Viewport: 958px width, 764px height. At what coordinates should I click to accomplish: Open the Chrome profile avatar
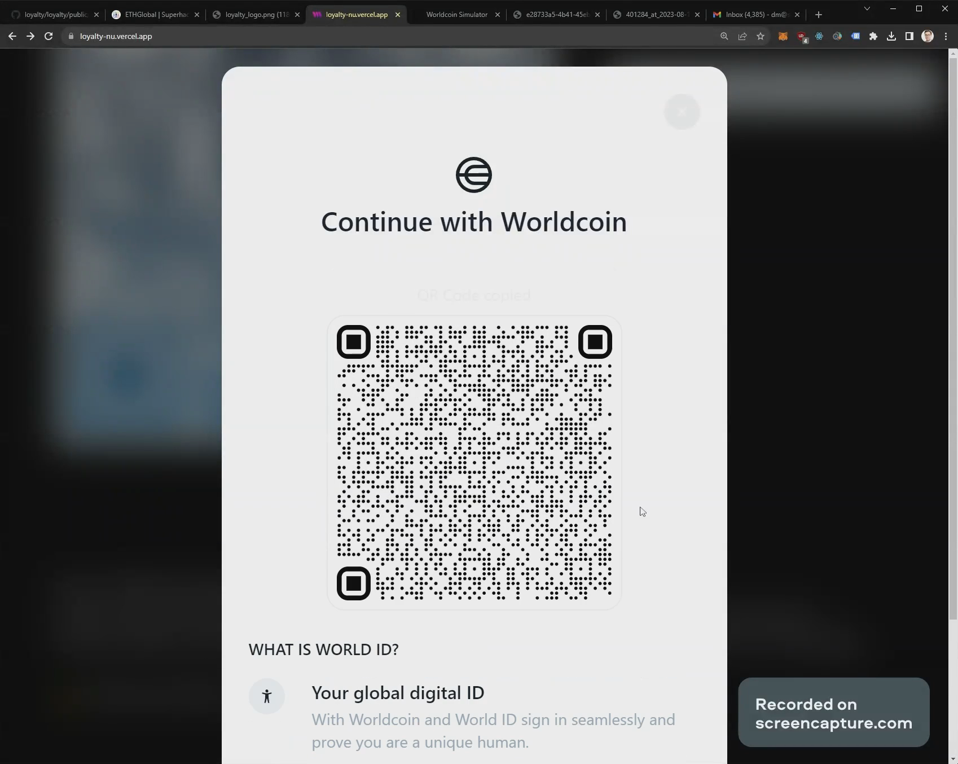[928, 36]
